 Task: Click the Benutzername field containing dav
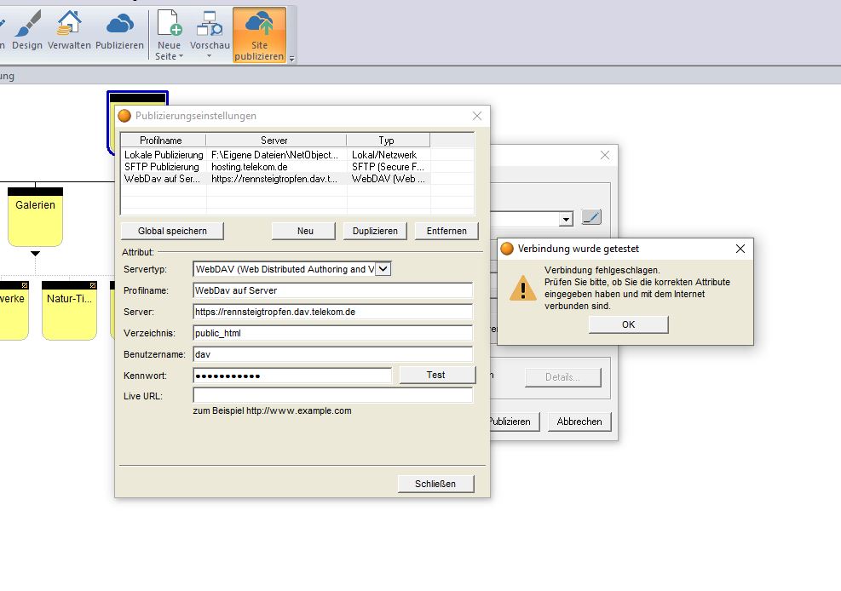click(x=332, y=353)
